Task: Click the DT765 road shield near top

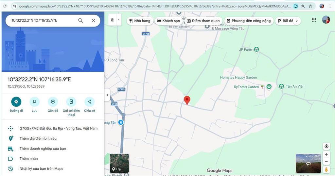Action: click(x=146, y=34)
